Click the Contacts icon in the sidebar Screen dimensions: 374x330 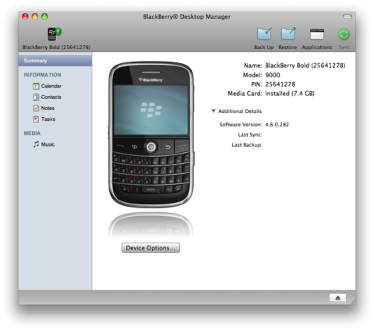coord(36,97)
